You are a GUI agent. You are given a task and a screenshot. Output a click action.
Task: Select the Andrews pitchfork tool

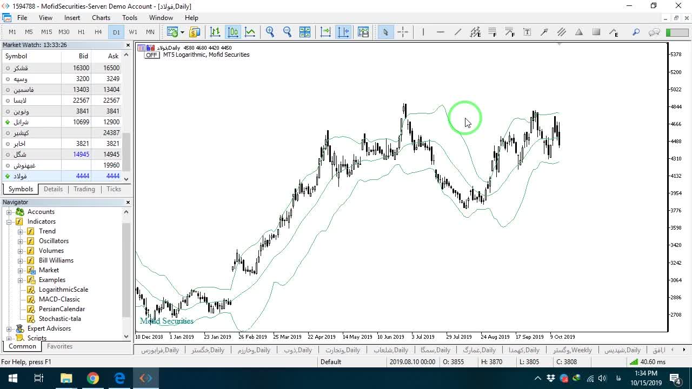coord(562,32)
